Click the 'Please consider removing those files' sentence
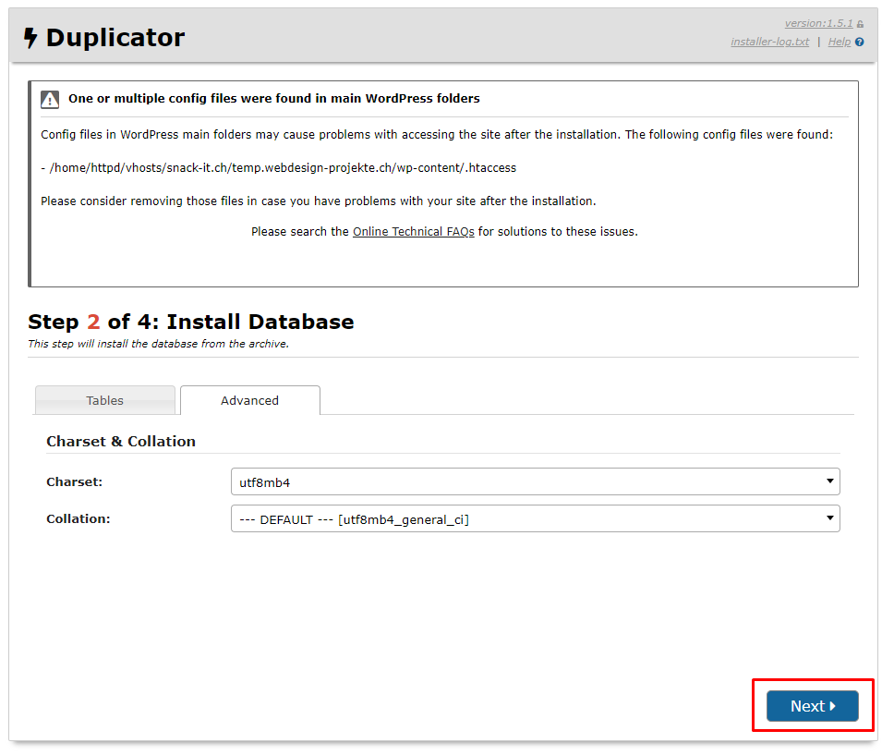Image resolution: width=894 pixels, height=755 pixels. click(x=318, y=201)
